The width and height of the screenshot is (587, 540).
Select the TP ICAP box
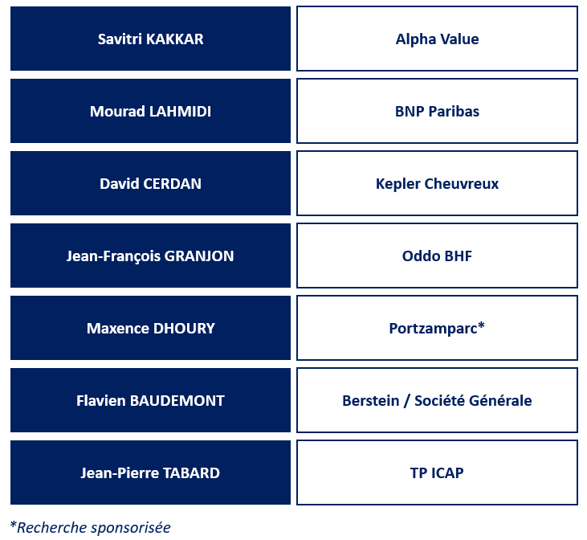(438, 472)
